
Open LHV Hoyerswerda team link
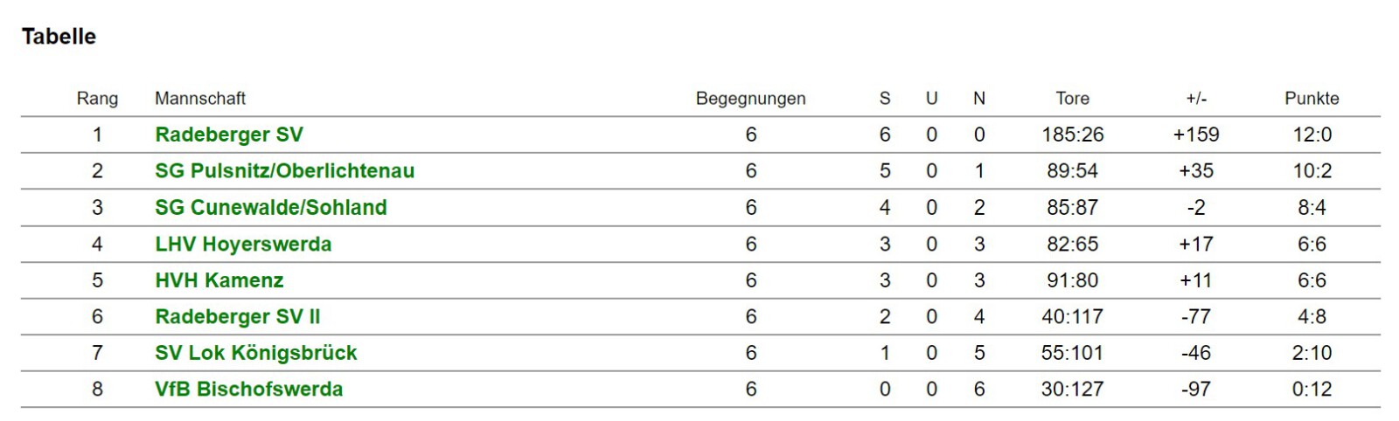point(243,245)
